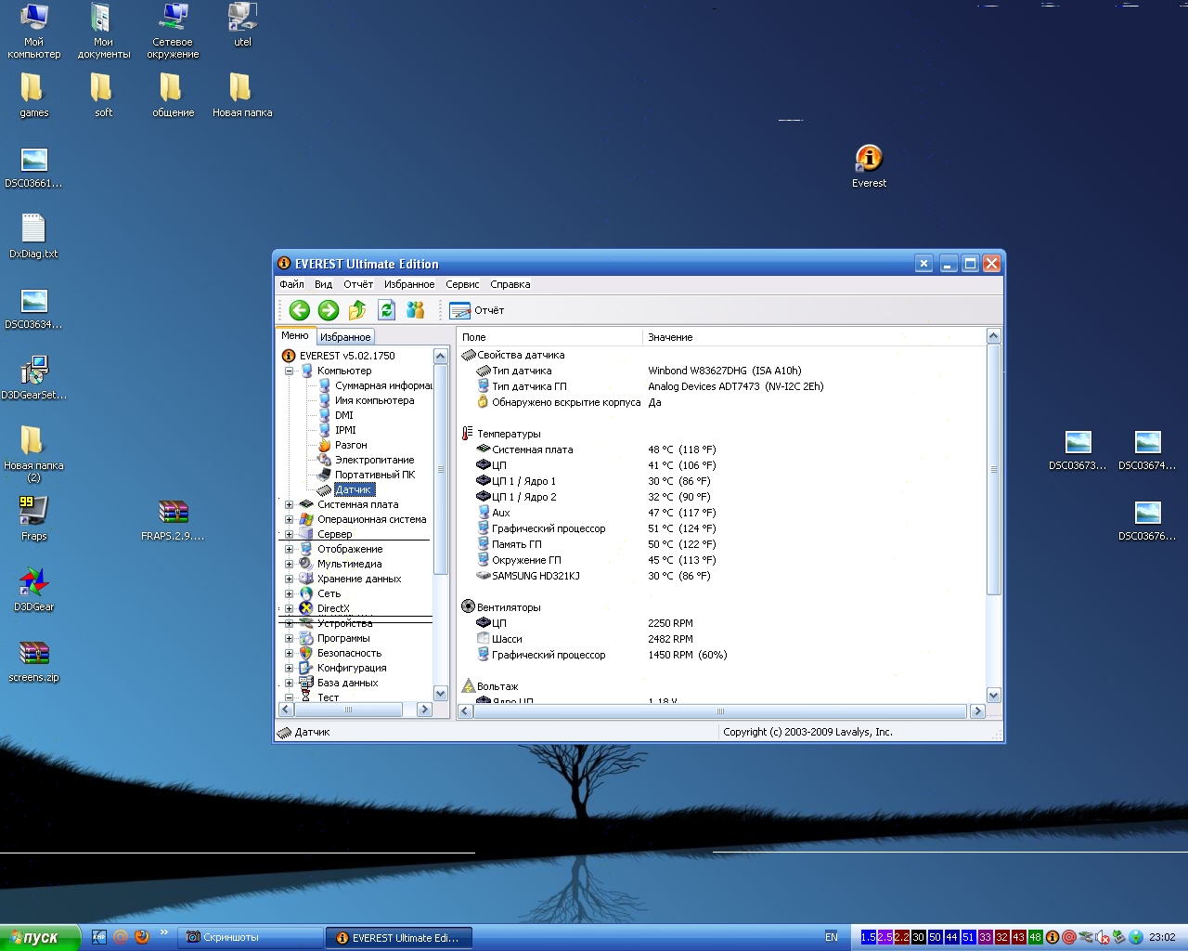Select EVEREST v5.02.1750 root node
1188x951 pixels.
click(x=347, y=356)
